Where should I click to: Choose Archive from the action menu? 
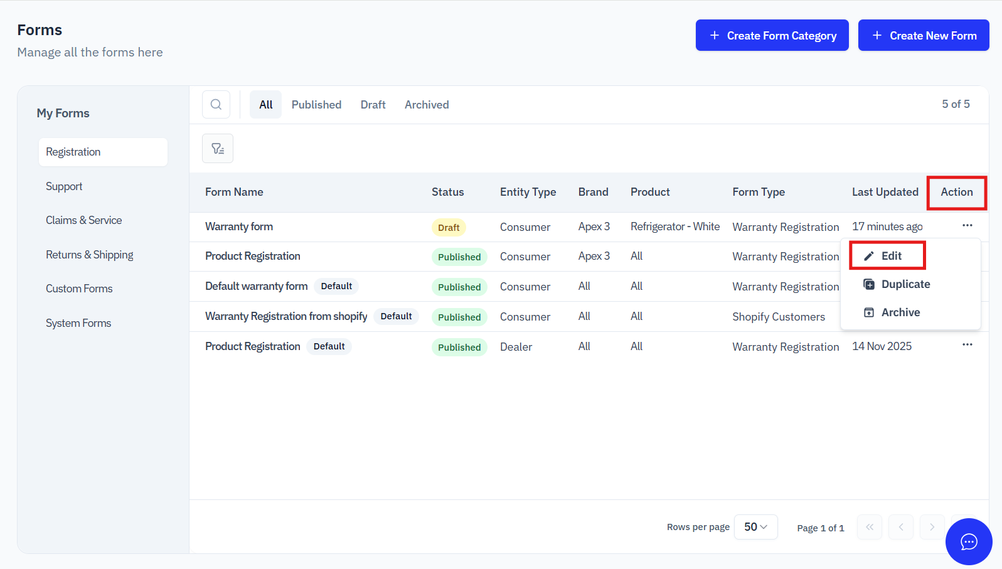point(892,312)
